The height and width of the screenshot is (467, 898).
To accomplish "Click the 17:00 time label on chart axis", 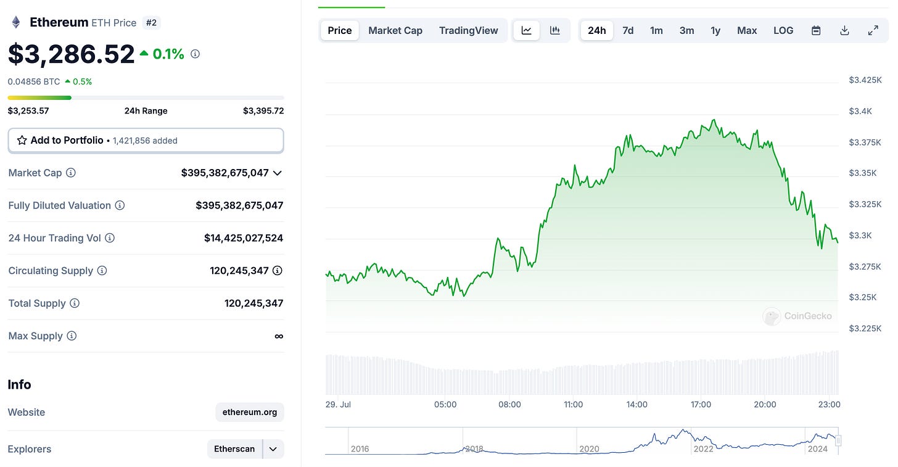I will pyautogui.click(x=701, y=405).
